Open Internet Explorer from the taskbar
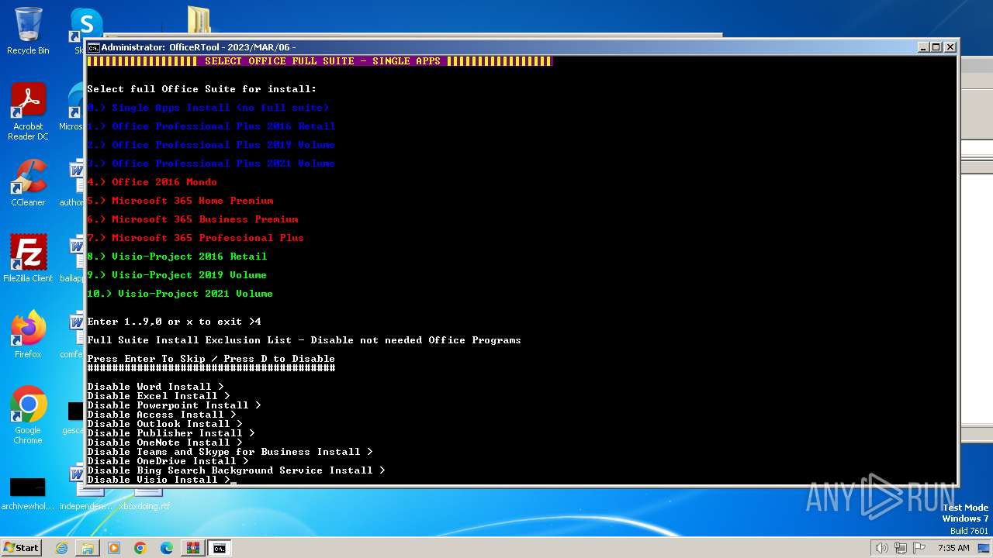 [x=61, y=548]
